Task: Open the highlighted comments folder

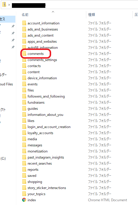Action: coord(35,54)
